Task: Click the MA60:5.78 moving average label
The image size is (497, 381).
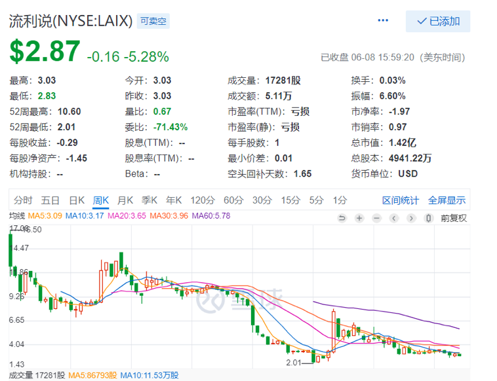Action: (x=211, y=216)
